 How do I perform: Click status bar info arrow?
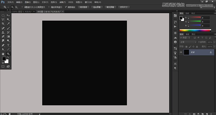(40, 114)
